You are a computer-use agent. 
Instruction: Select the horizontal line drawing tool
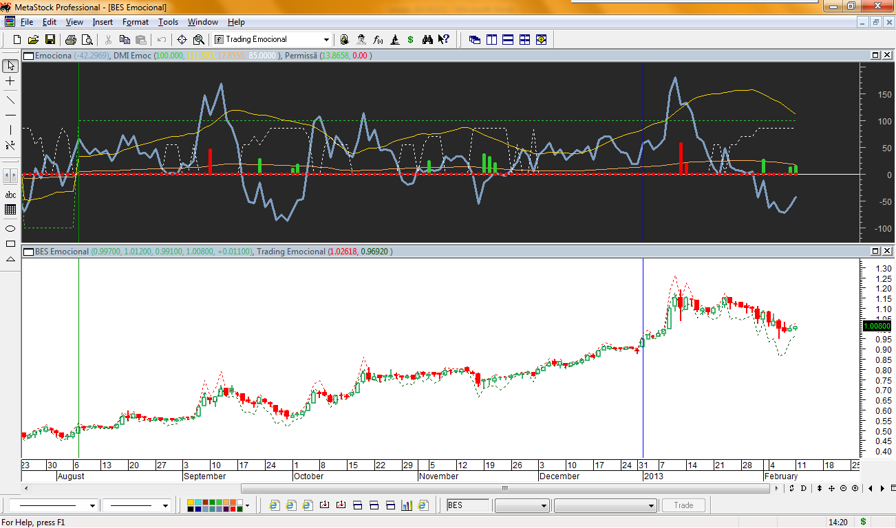coord(10,114)
